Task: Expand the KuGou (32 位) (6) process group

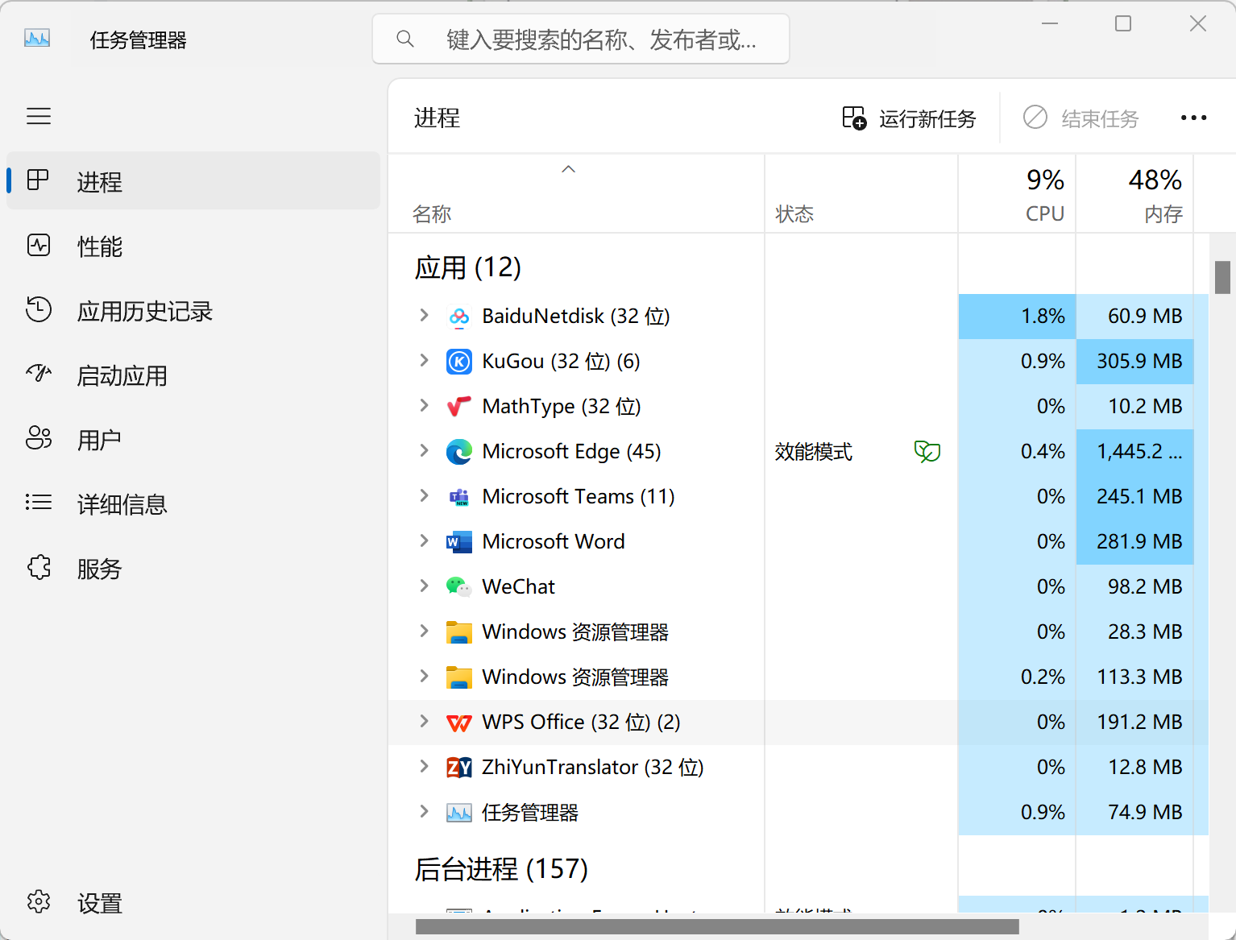Action: tap(424, 360)
